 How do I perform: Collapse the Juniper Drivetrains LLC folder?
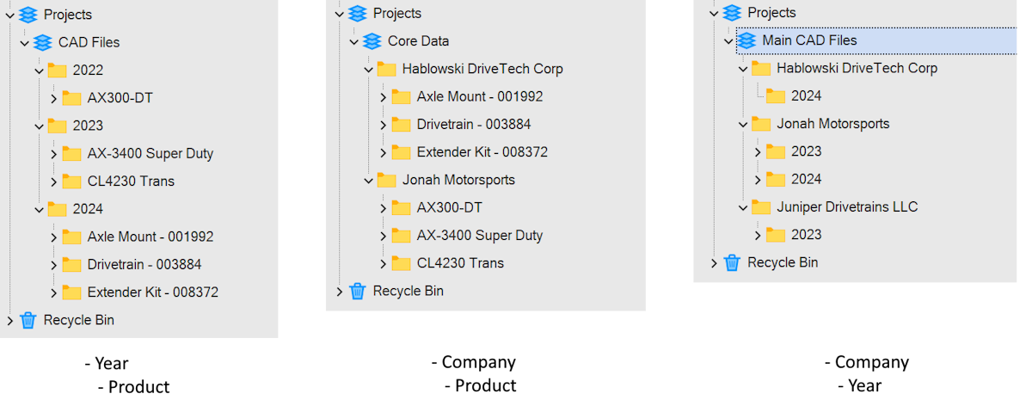coord(743,207)
